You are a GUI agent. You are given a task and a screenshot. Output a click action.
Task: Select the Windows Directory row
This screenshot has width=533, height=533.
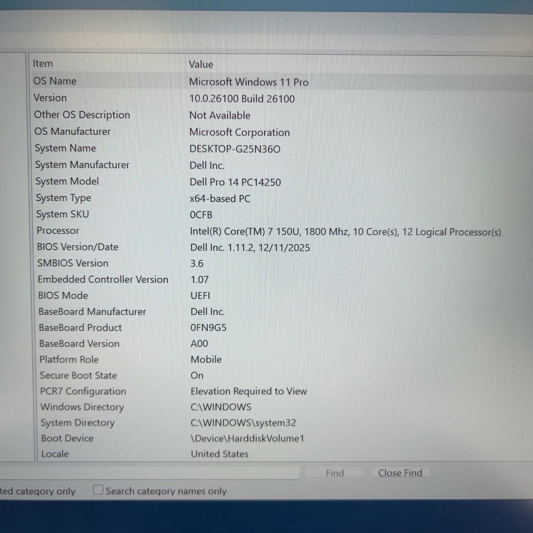[x=82, y=407]
